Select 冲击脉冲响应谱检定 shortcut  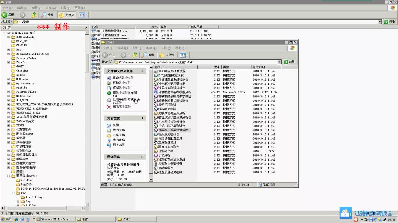coord(169,84)
